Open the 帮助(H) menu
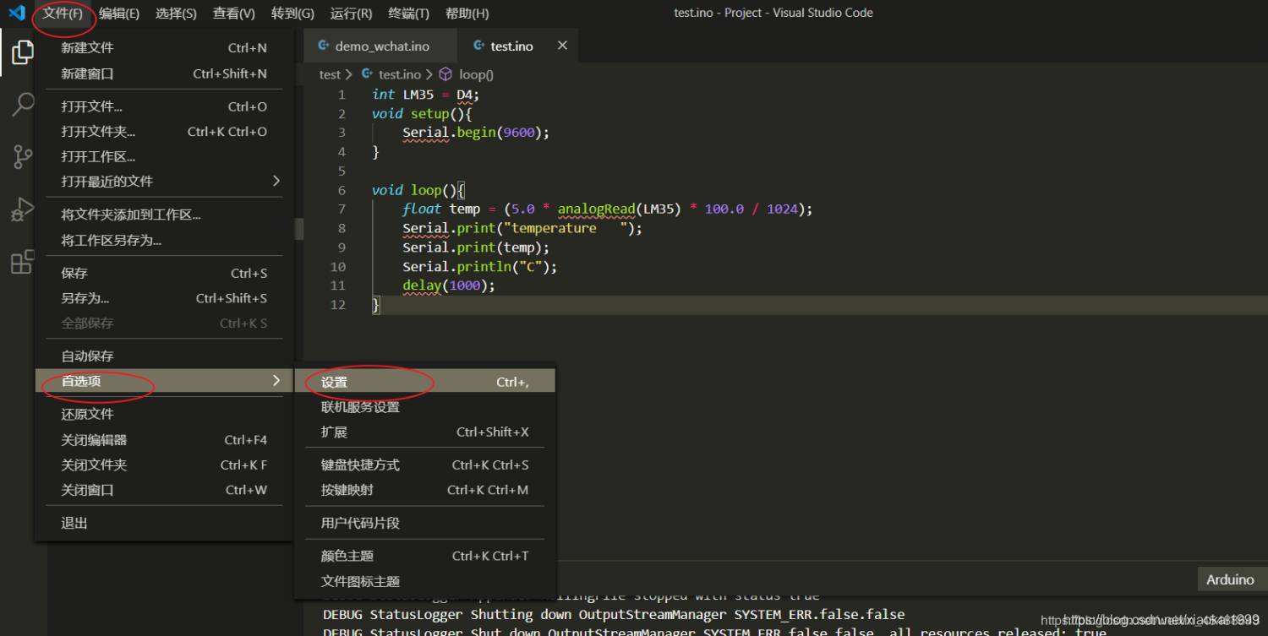 (467, 14)
